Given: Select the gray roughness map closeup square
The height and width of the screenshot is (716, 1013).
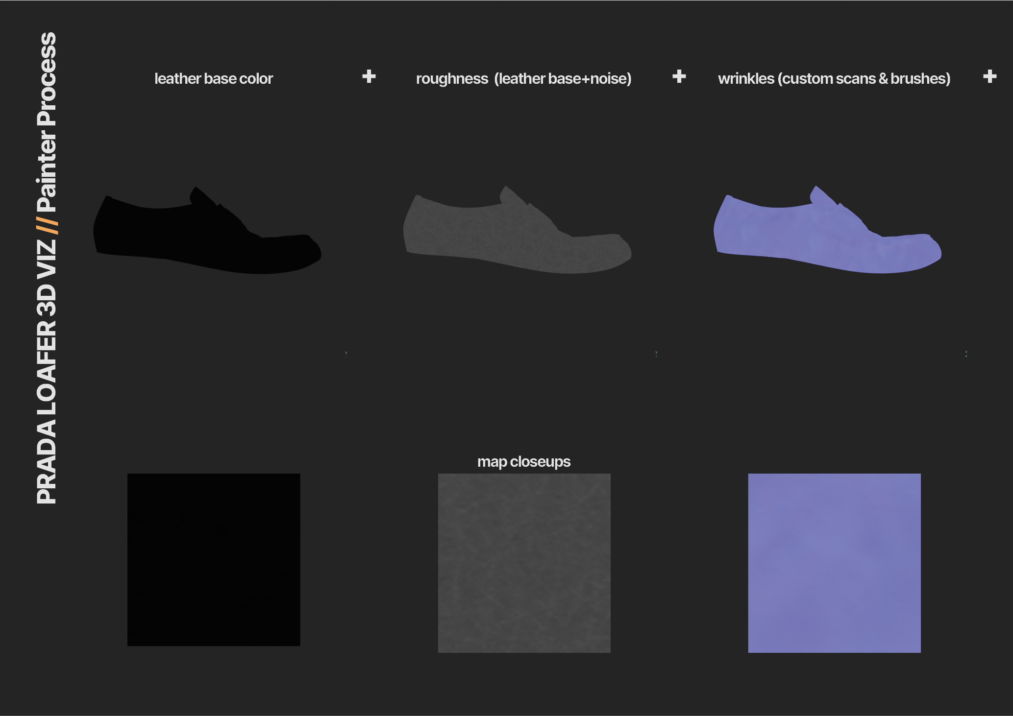Looking at the screenshot, I should pyautogui.click(x=524, y=563).
